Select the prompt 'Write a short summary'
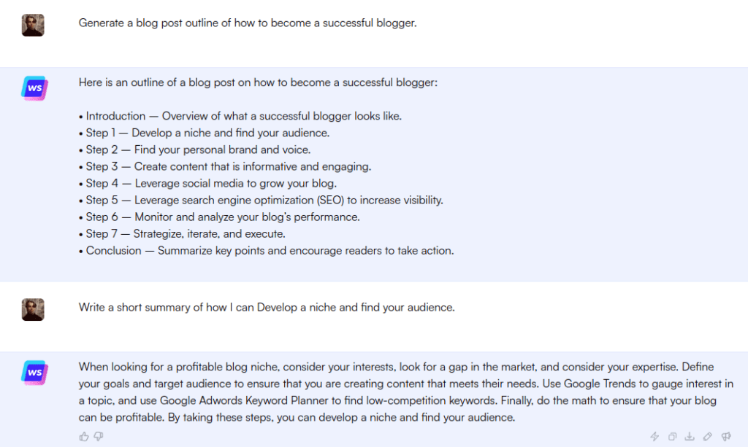This screenshot has width=748, height=447. point(267,308)
